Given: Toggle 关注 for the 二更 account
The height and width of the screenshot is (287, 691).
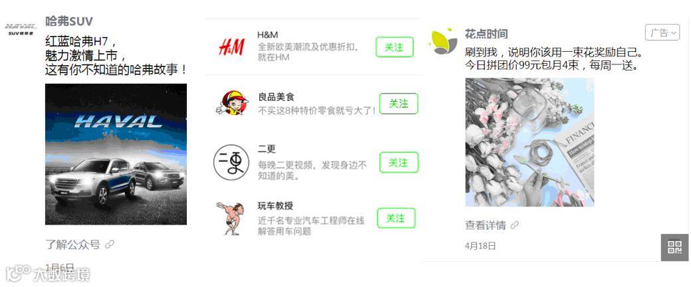Looking at the screenshot, I should coord(399,162).
